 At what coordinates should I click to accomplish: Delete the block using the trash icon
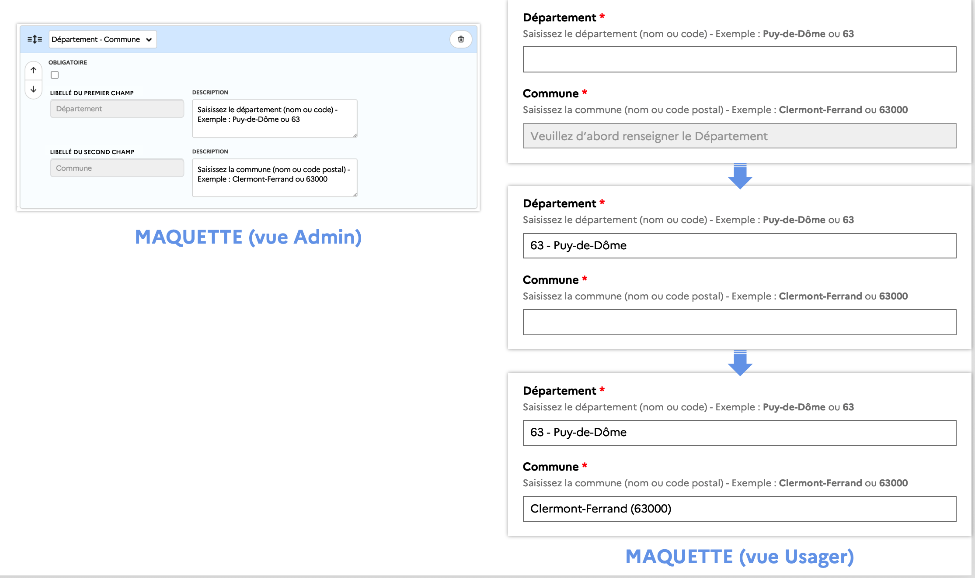pos(460,39)
